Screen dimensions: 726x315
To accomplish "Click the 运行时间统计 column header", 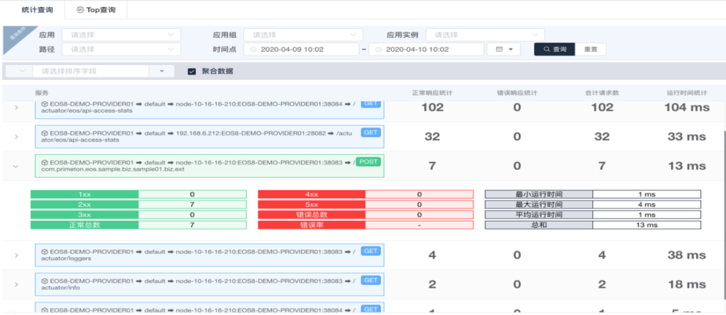I will [x=686, y=93].
